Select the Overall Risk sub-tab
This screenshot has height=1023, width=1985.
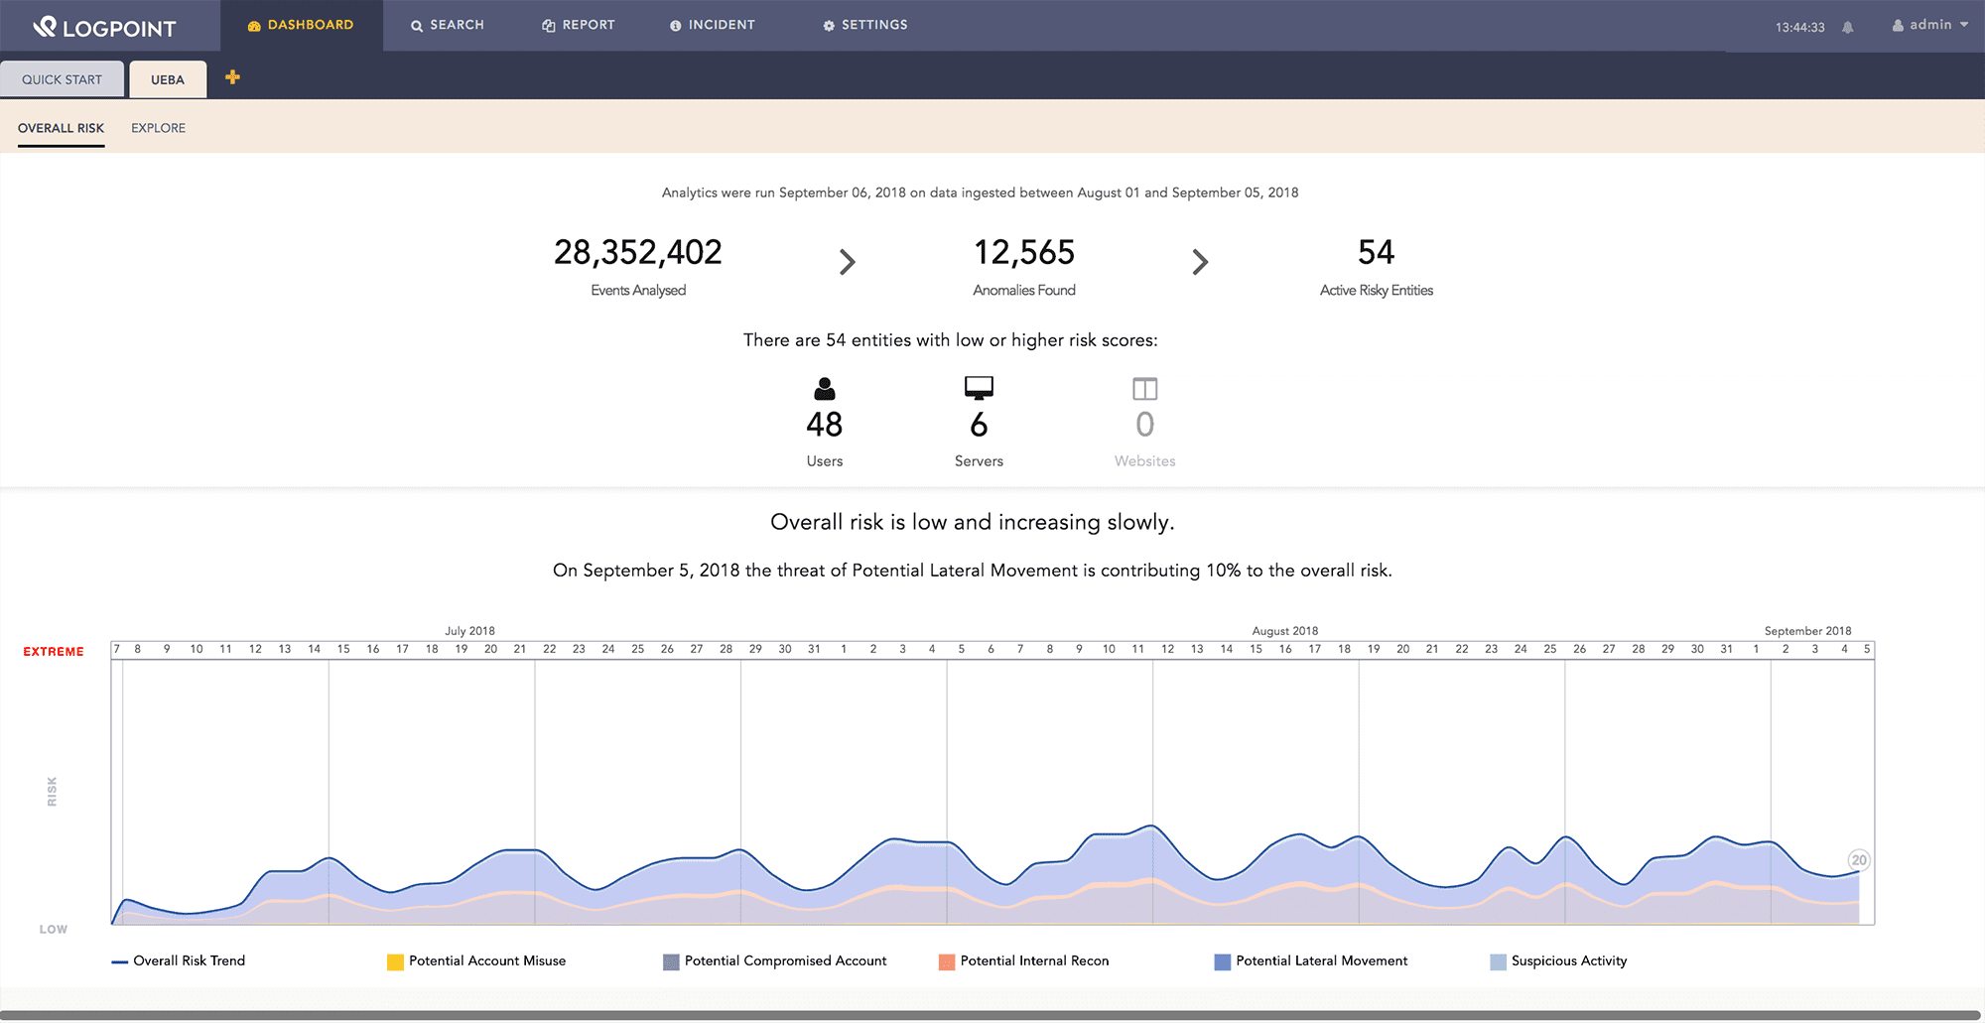[x=61, y=128]
